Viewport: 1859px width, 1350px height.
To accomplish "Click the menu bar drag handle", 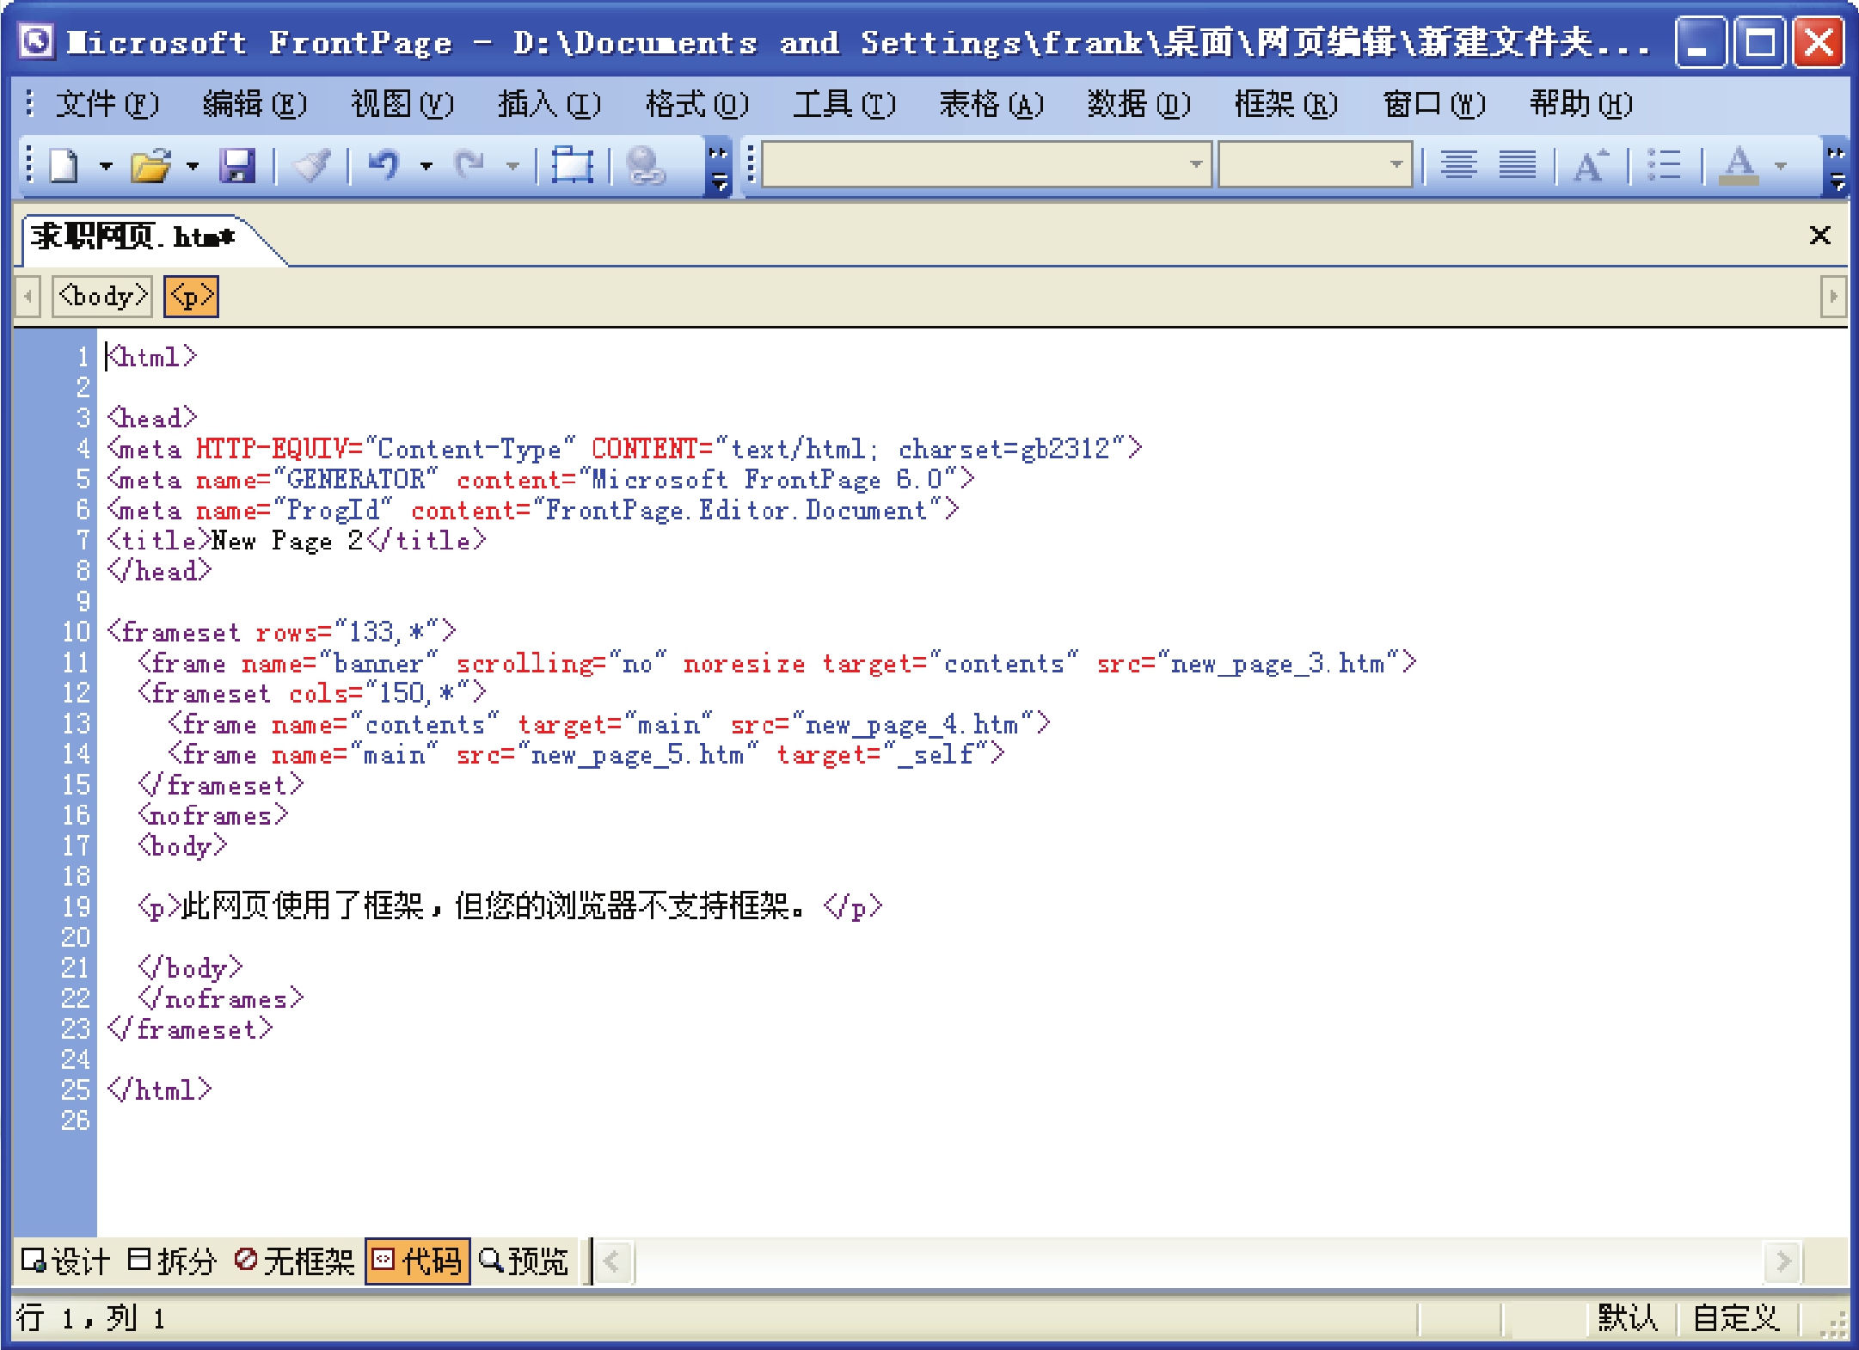I will pyautogui.click(x=29, y=103).
